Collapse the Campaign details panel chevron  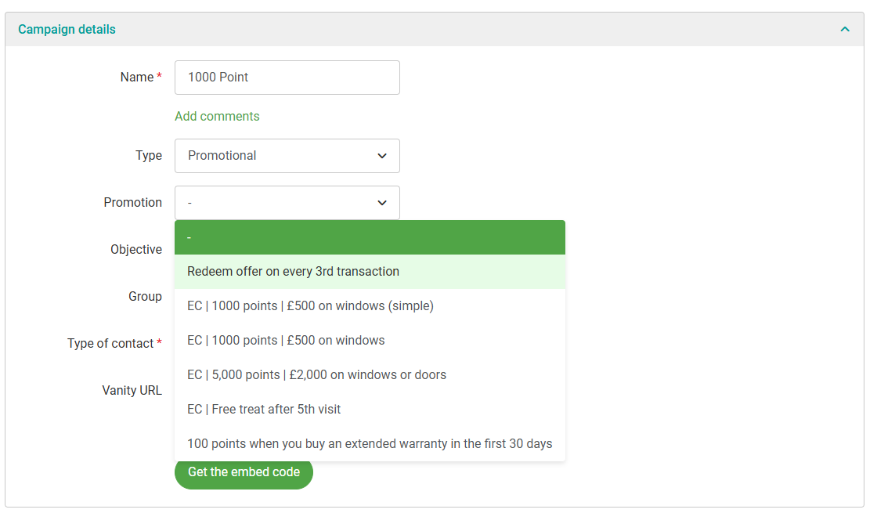[x=845, y=30]
